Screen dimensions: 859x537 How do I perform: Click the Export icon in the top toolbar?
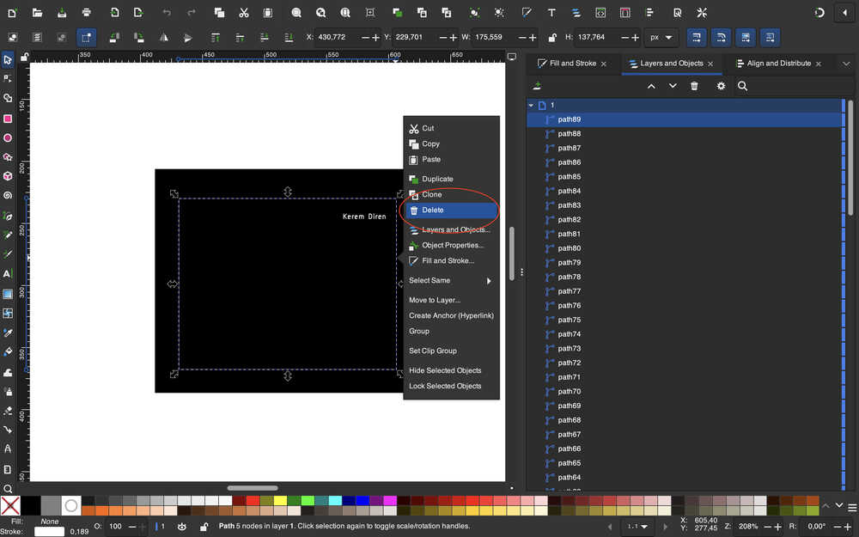pos(138,13)
